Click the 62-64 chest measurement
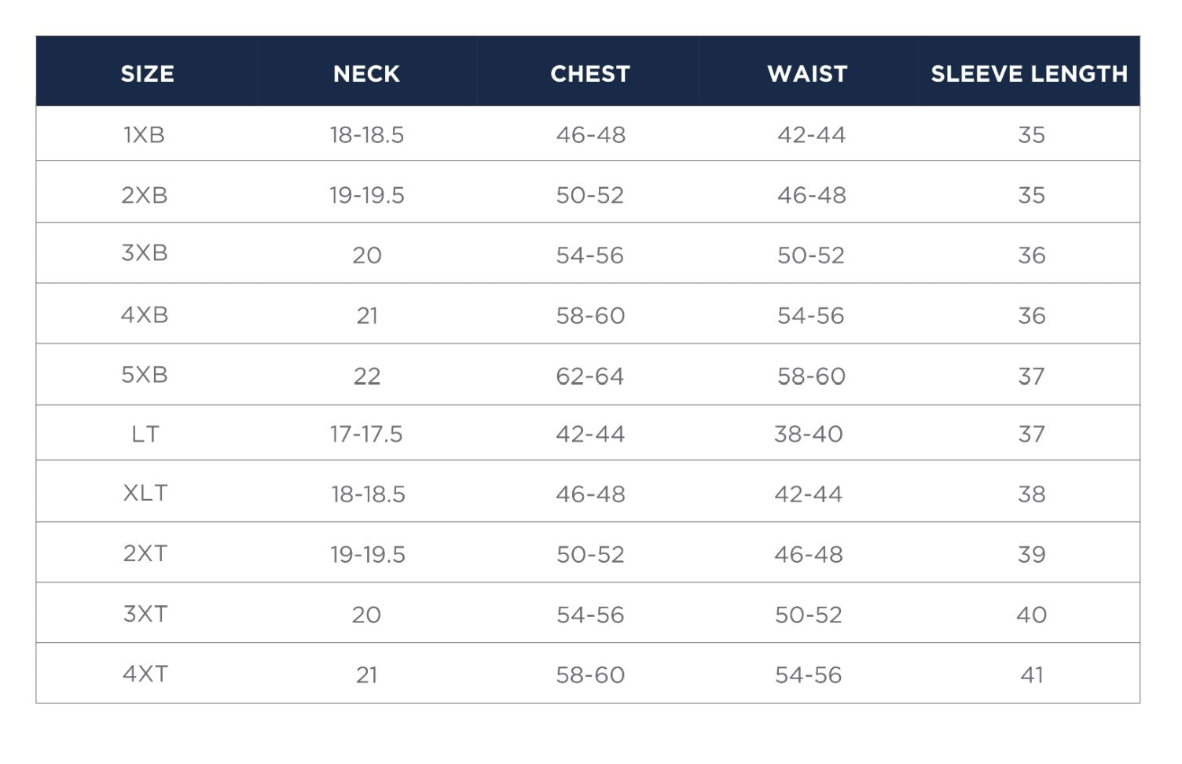The height and width of the screenshot is (764, 1182). [590, 376]
